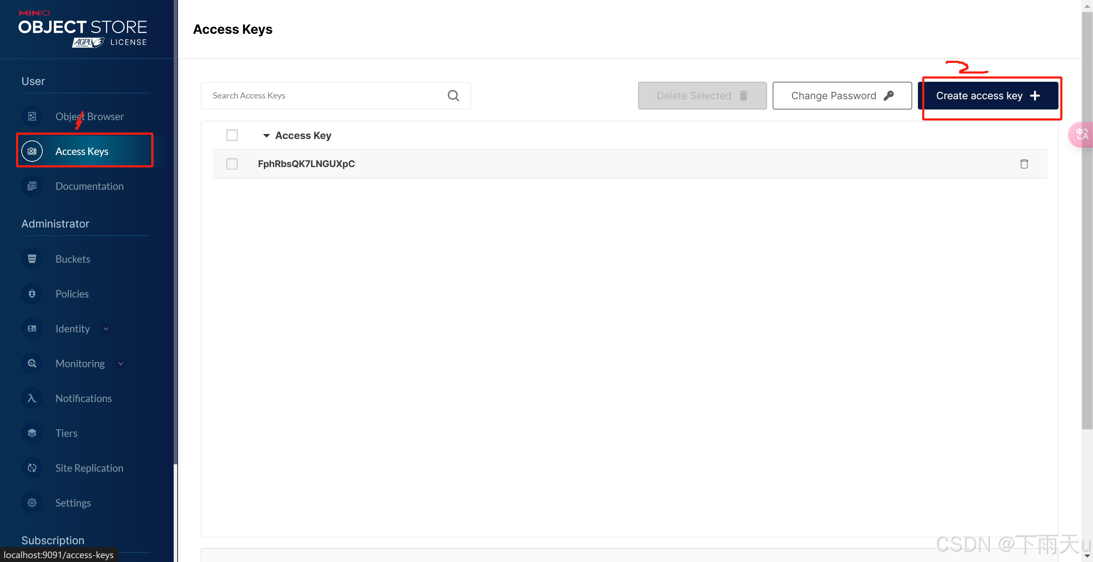Check the select-all checkbox in header
Screen dimensions: 1093x562
point(232,135)
